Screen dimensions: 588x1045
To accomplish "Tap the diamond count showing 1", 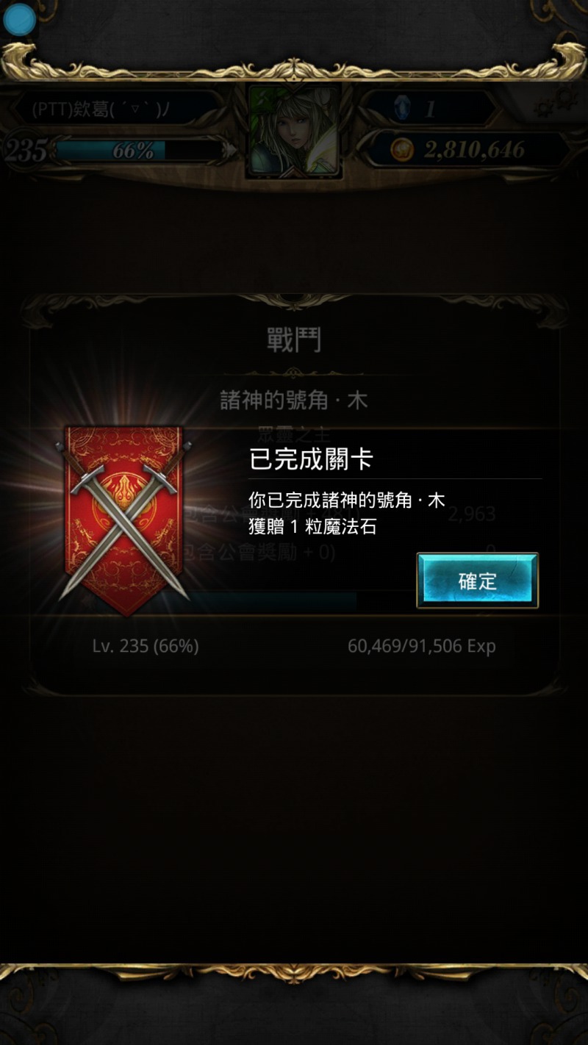I will [430, 109].
